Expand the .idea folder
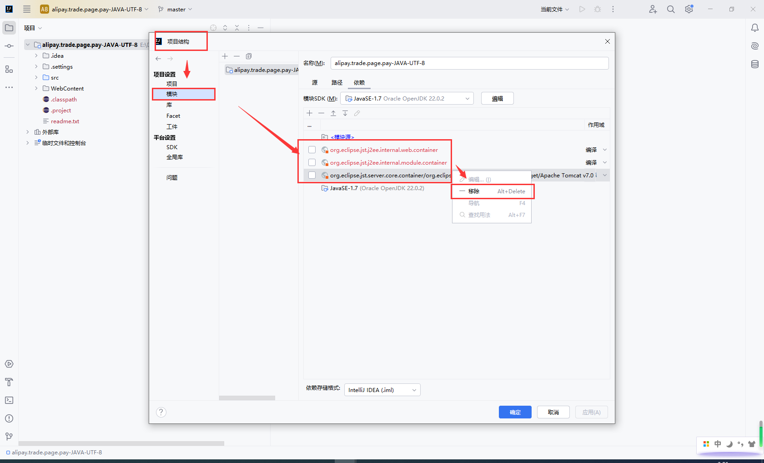764x463 pixels. 36,55
